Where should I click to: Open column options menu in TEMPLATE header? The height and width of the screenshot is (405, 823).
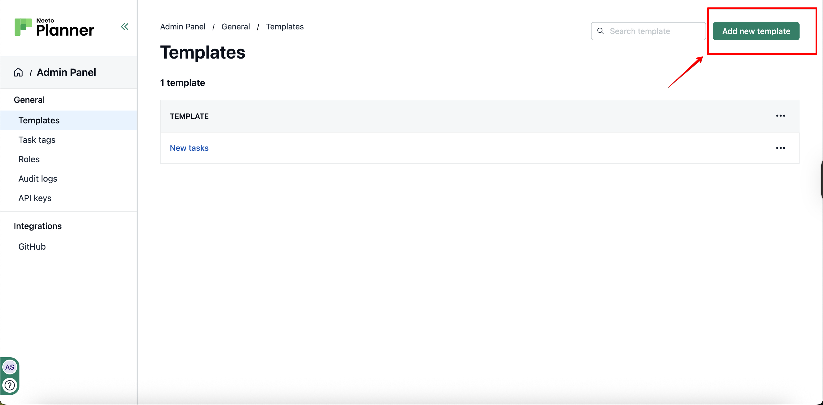click(x=780, y=116)
